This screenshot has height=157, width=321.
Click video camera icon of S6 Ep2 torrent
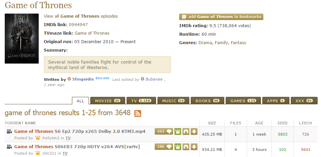click(x=9, y=132)
